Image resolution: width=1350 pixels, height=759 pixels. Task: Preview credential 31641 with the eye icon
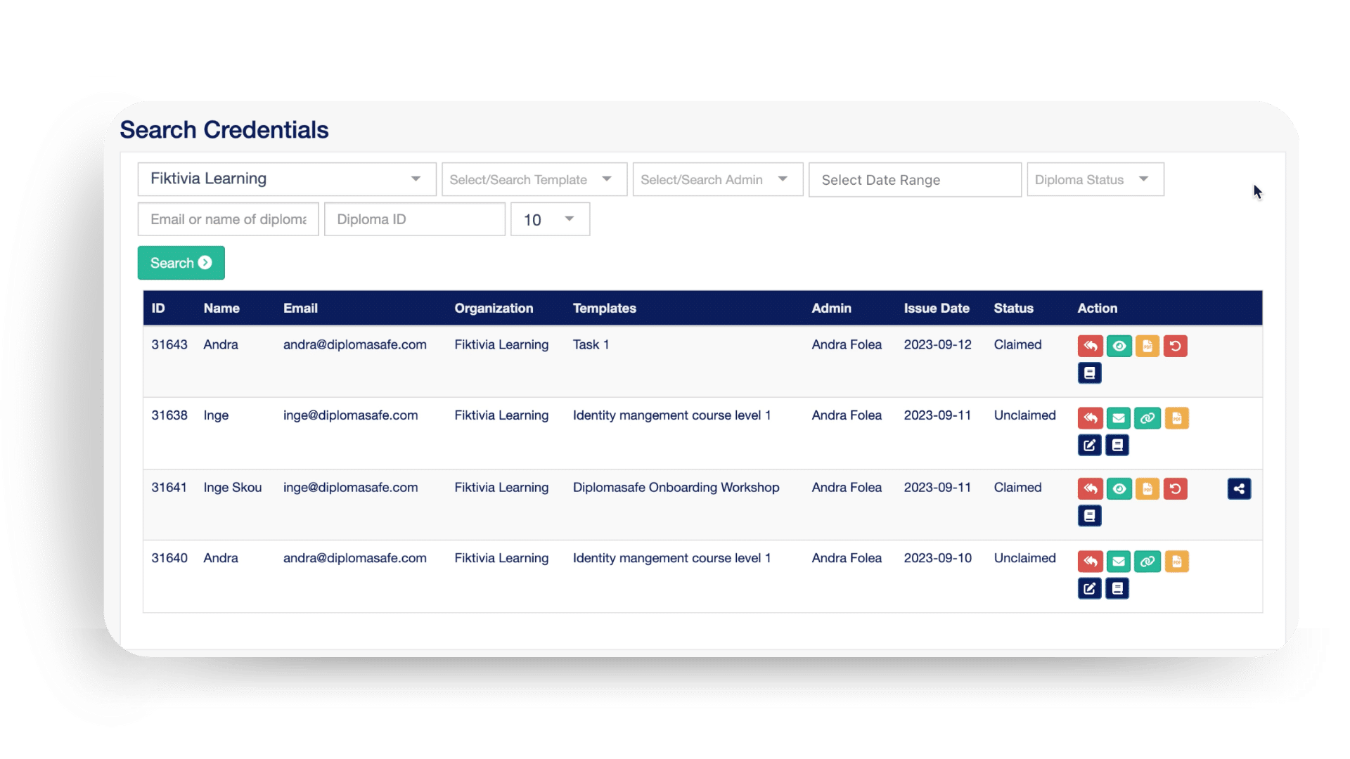point(1119,488)
